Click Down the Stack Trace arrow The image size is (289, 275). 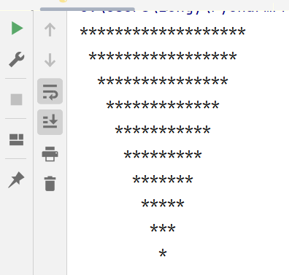(x=50, y=61)
